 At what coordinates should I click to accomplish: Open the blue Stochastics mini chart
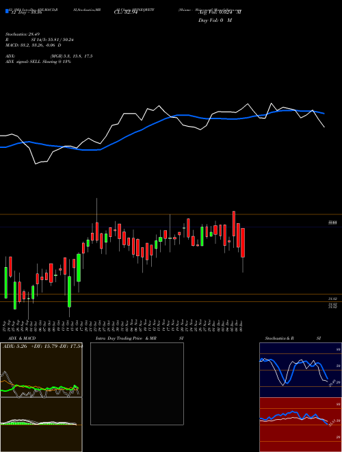[x=300, y=370]
